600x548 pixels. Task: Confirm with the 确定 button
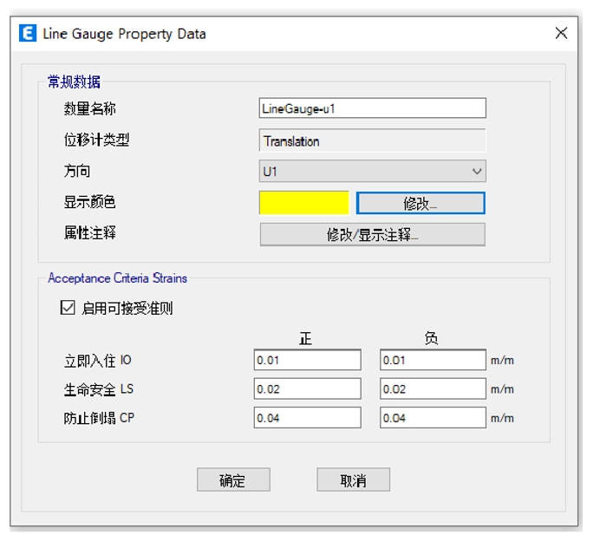coord(233,480)
